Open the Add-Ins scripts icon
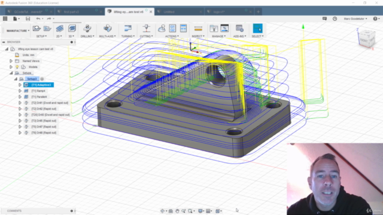383x215 pixels. [x=239, y=28]
